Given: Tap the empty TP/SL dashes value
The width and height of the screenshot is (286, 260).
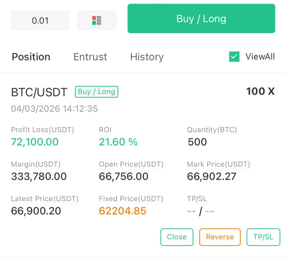Looking at the screenshot, I should click(200, 211).
